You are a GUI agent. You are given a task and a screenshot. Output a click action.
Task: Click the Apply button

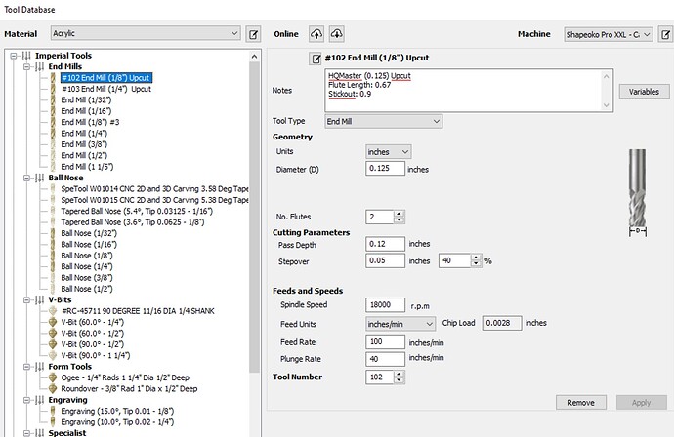pyautogui.click(x=642, y=403)
